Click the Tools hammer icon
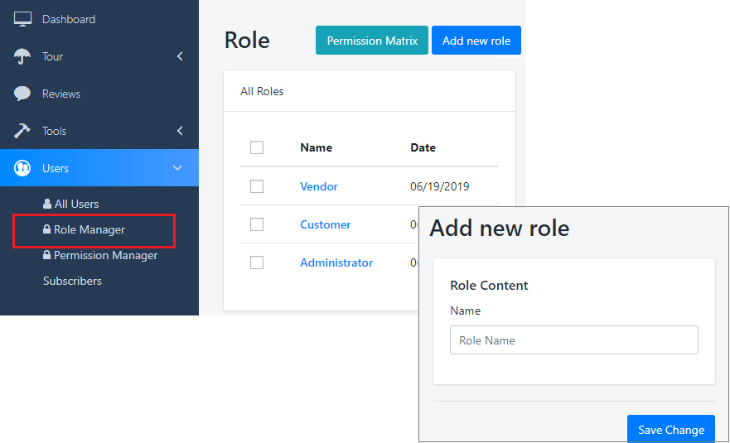This screenshot has height=443, width=730. point(22,131)
